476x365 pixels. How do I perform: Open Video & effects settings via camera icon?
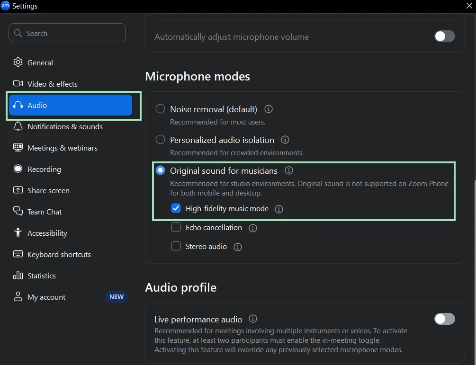click(18, 84)
